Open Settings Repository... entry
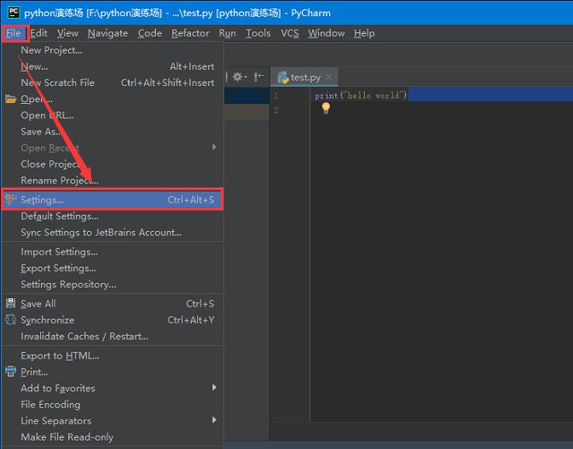This screenshot has width=573, height=449. 113,285
